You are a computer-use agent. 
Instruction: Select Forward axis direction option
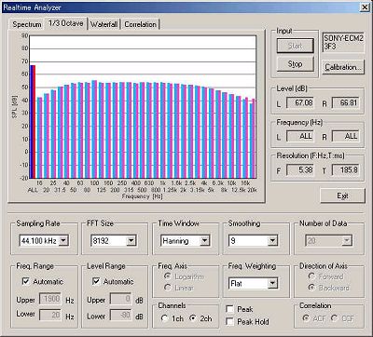coord(311,276)
